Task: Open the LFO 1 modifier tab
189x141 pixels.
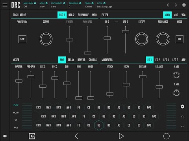Action: 166,60
